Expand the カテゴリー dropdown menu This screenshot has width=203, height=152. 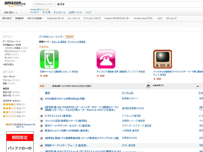pos(11,13)
